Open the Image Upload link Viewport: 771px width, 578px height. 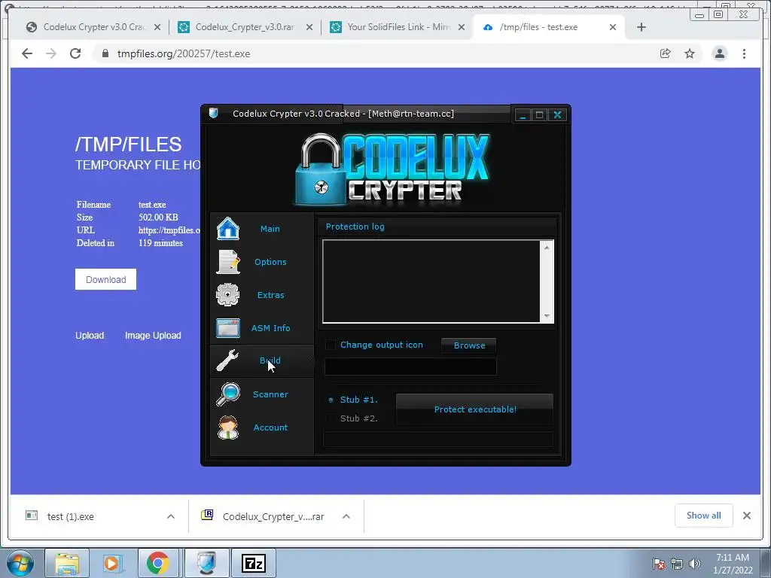pyautogui.click(x=153, y=335)
